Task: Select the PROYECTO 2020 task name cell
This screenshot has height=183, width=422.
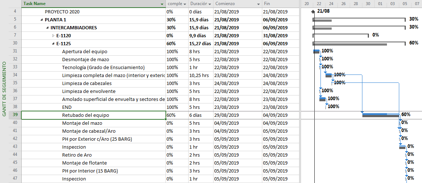Action: pyautogui.click(x=62, y=12)
